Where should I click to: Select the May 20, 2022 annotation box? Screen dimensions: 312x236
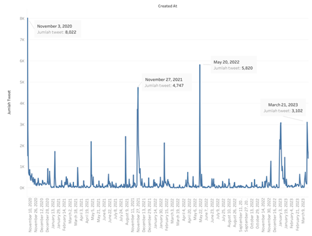(233, 65)
